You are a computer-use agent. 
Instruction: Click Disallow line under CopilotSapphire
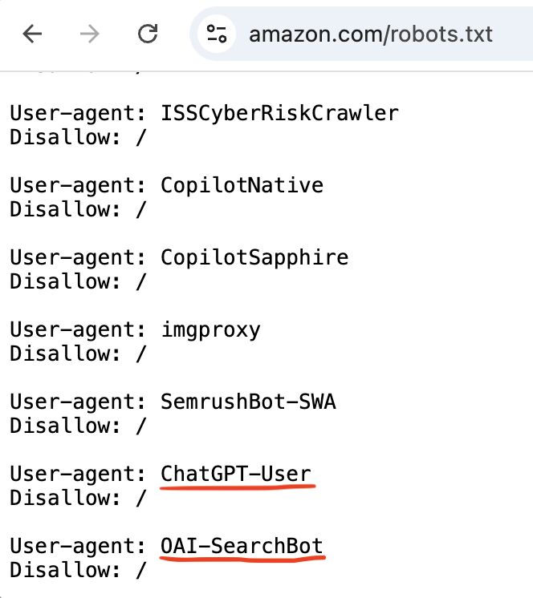pyautogui.click(x=77, y=281)
